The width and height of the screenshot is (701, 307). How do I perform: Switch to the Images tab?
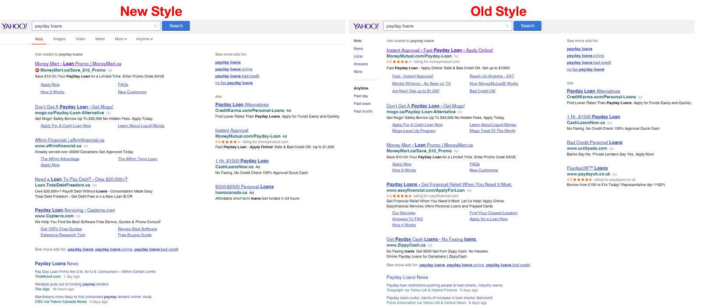(x=59, y=39)
